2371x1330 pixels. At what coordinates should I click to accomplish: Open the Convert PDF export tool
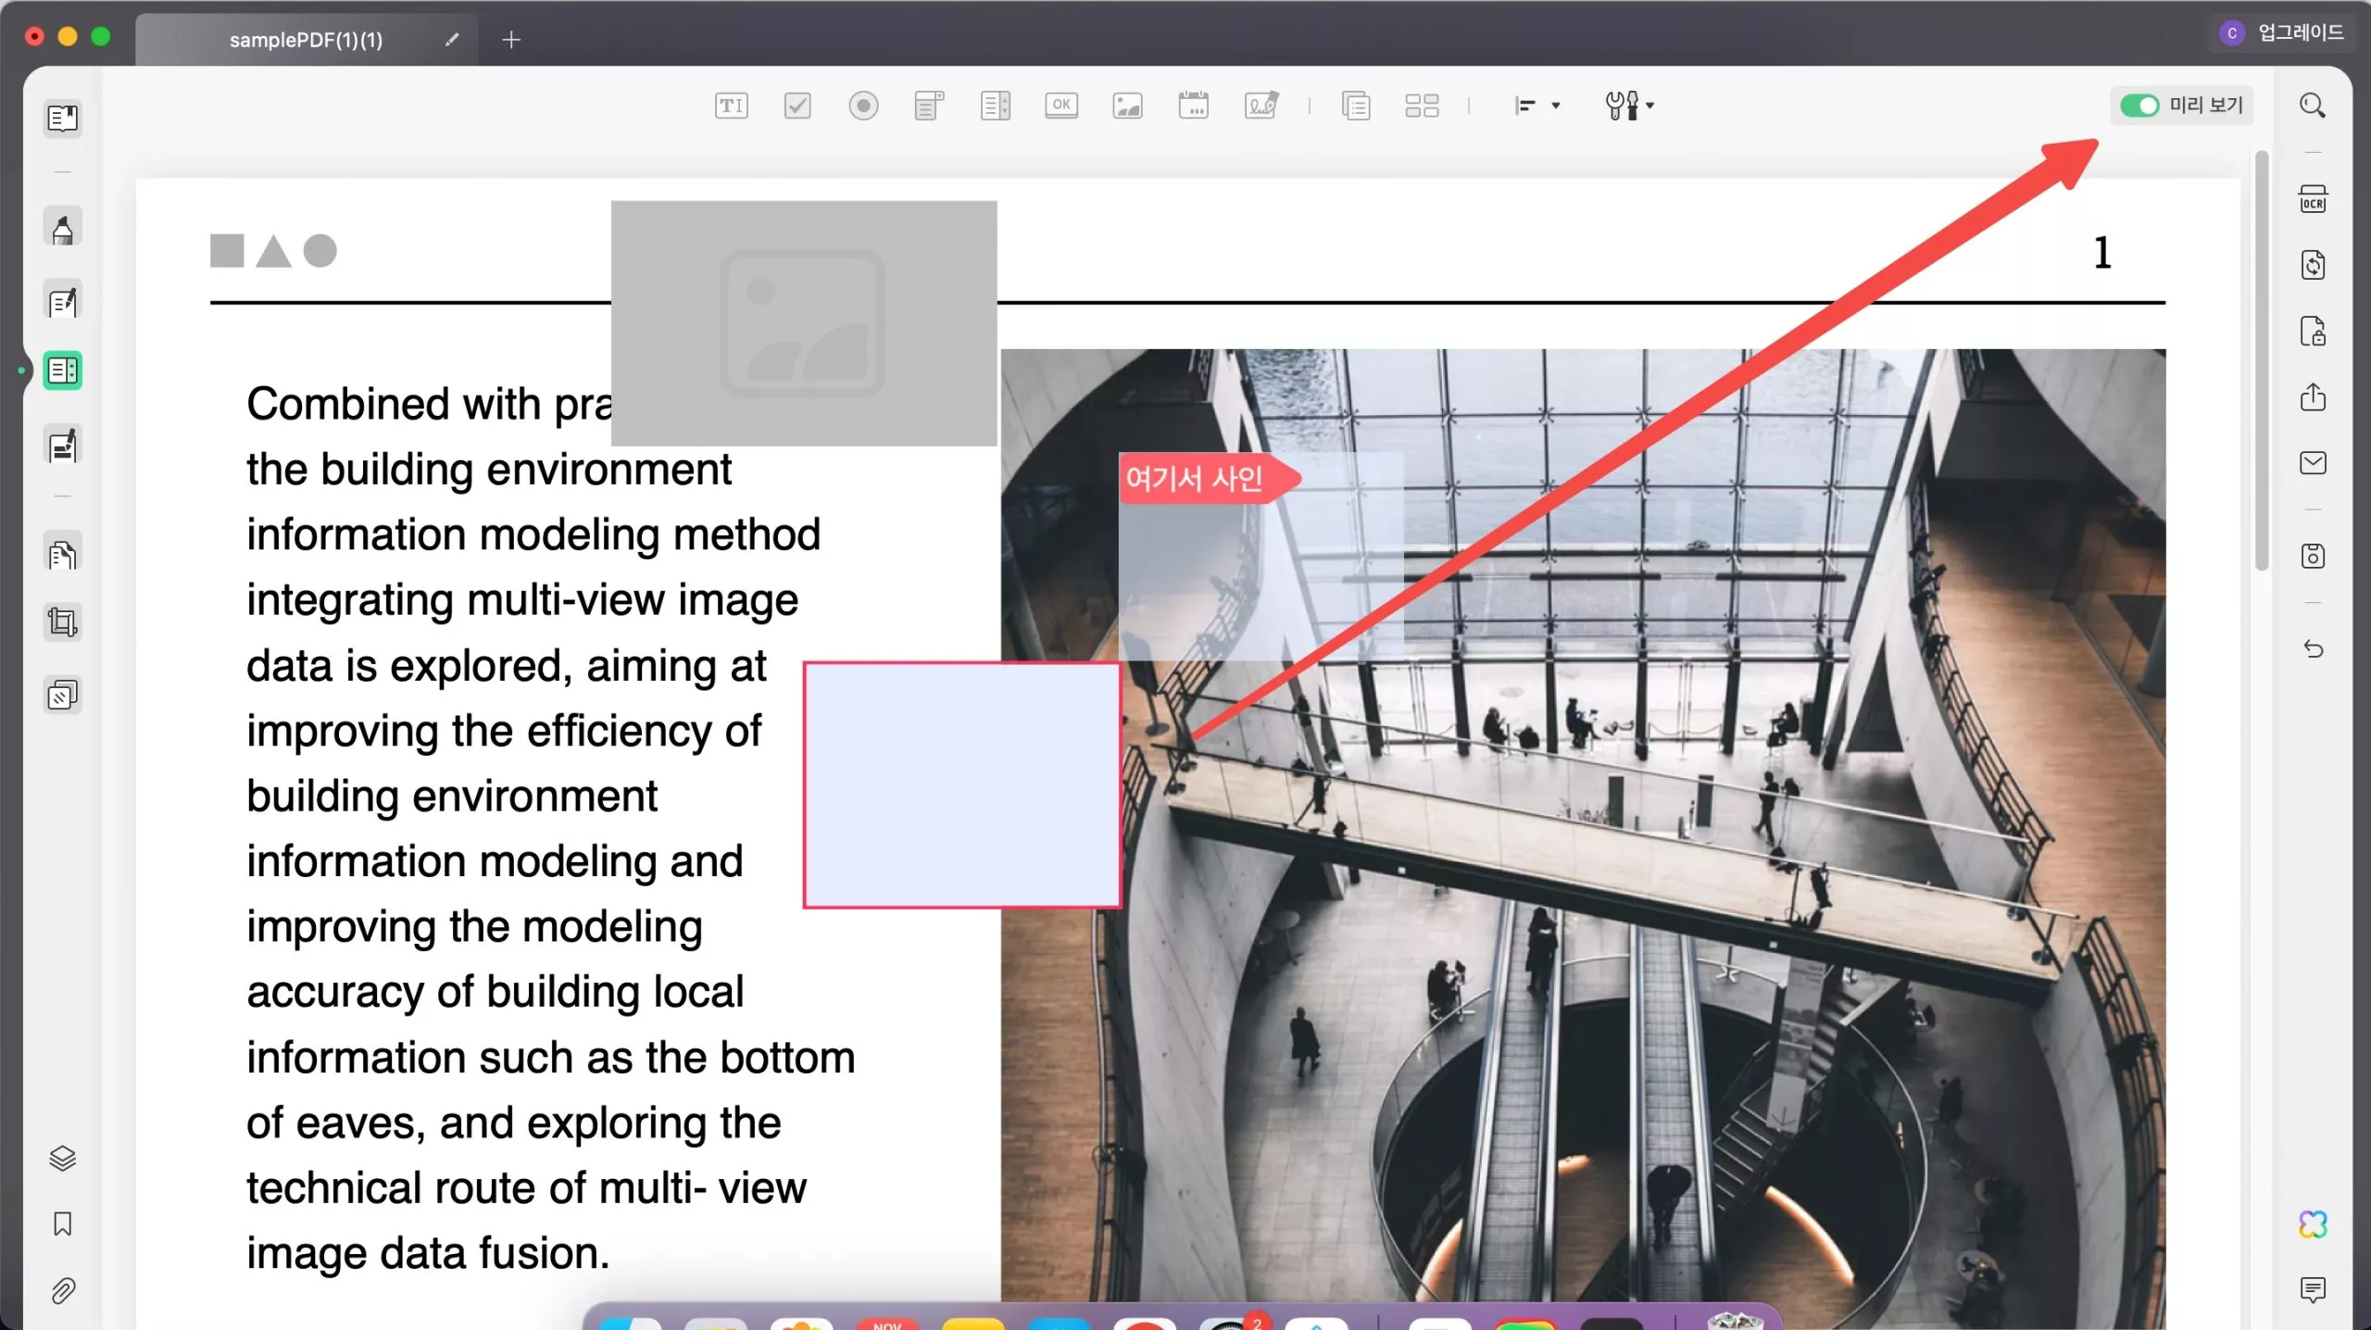(2313, 265)
